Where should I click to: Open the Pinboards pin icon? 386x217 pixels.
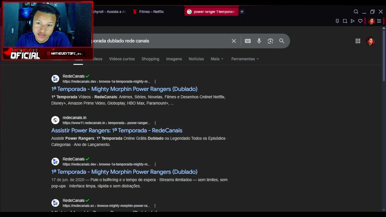pyautogui.click(x=337, y=21)
